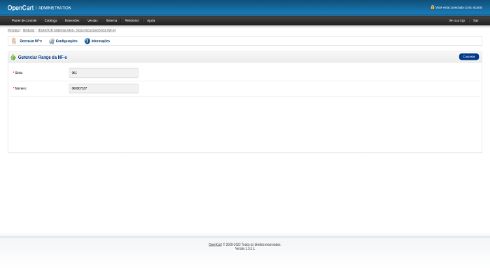Focus the Série input field

(103, 73)
